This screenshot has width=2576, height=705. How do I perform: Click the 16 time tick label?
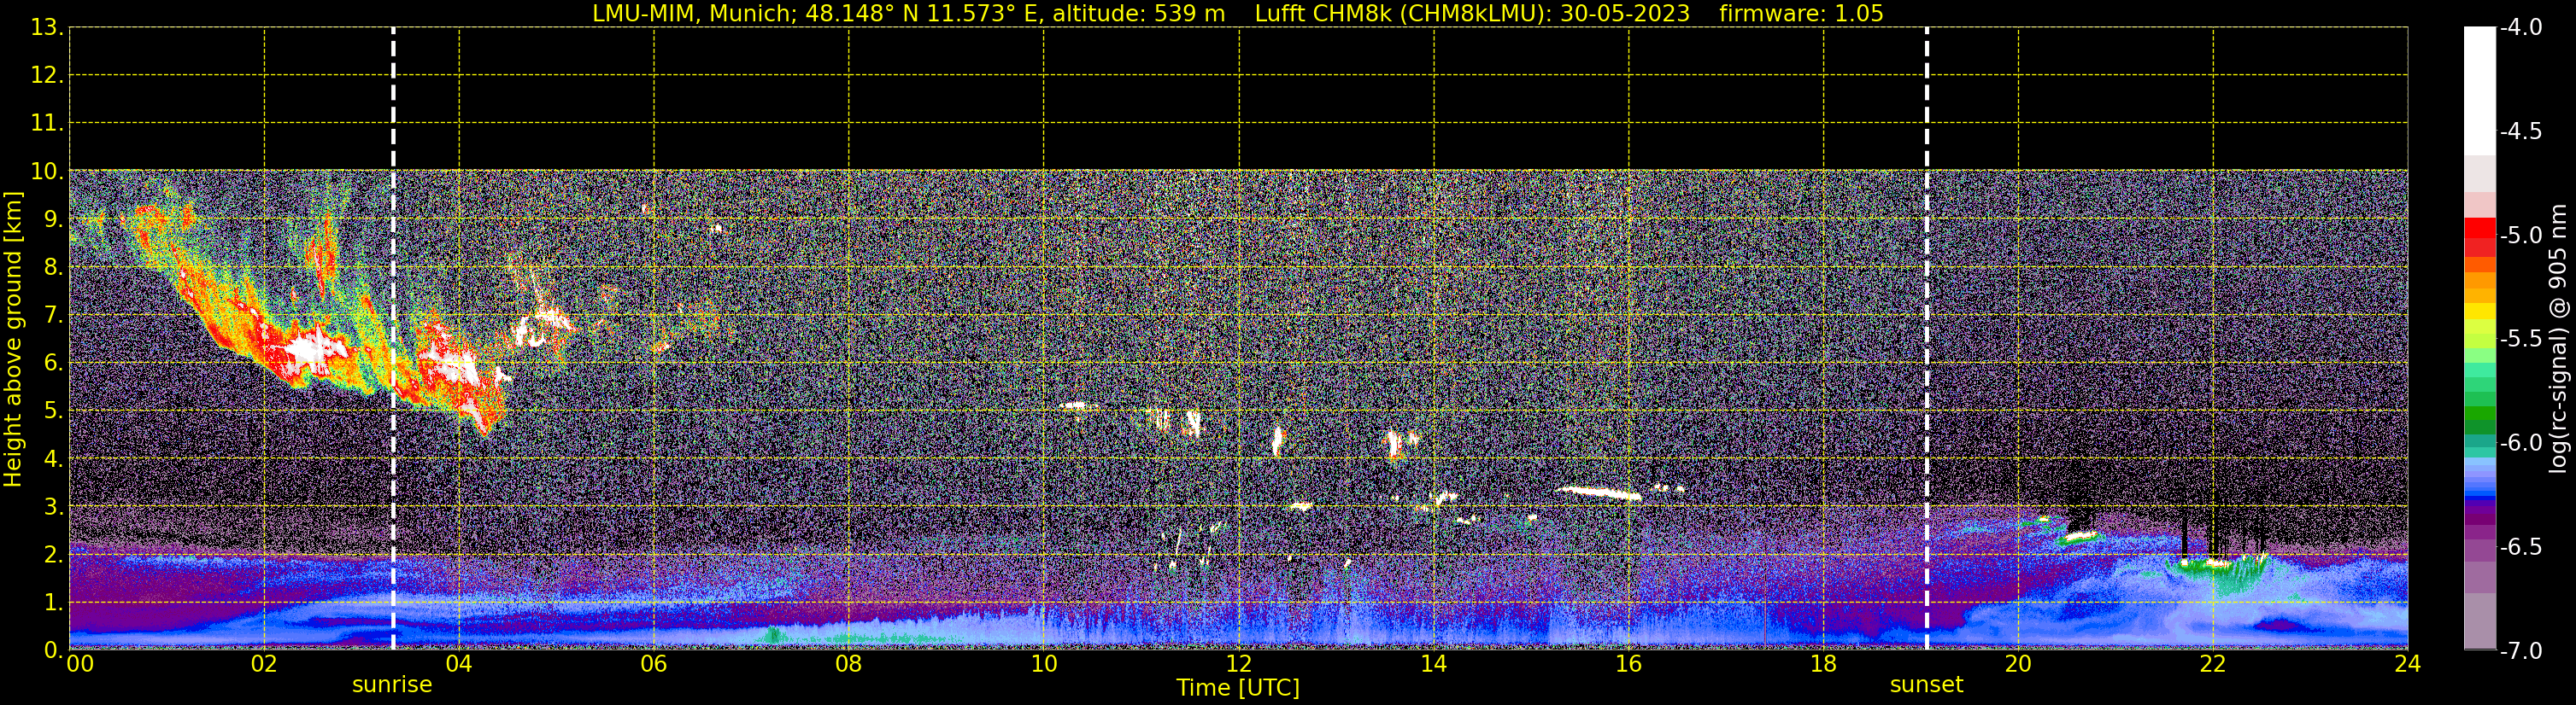[x=1629, y=664]
